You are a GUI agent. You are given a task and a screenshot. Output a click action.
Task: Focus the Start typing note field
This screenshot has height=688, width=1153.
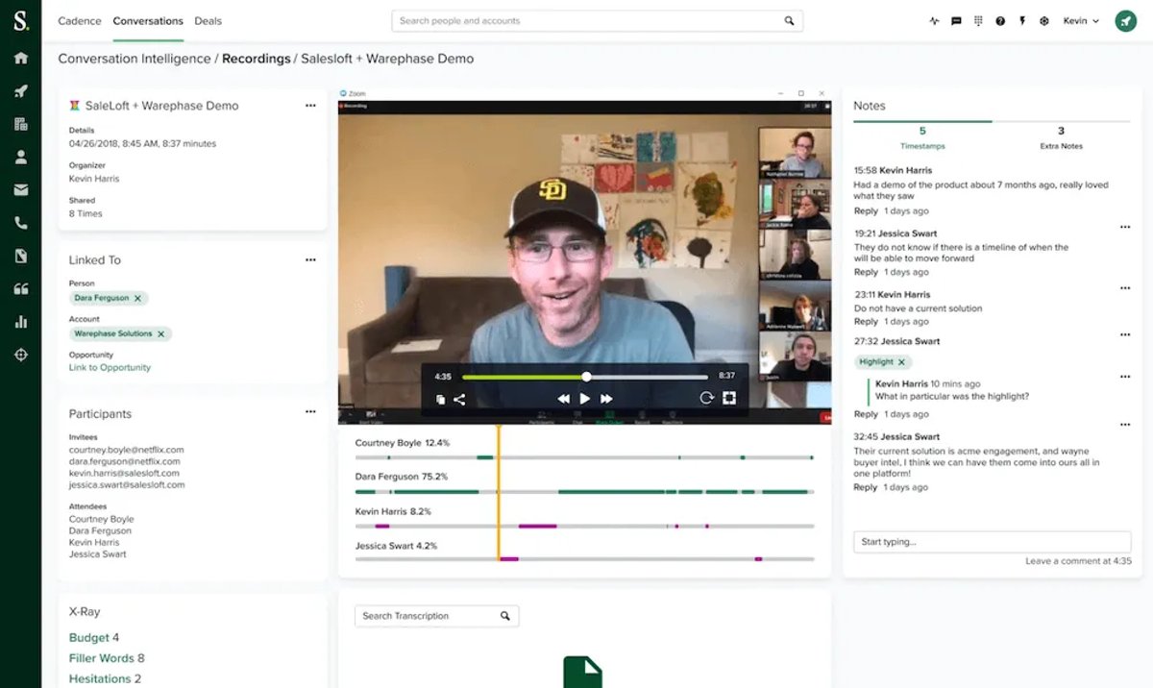pyautogui.click(x=992, y=542)
